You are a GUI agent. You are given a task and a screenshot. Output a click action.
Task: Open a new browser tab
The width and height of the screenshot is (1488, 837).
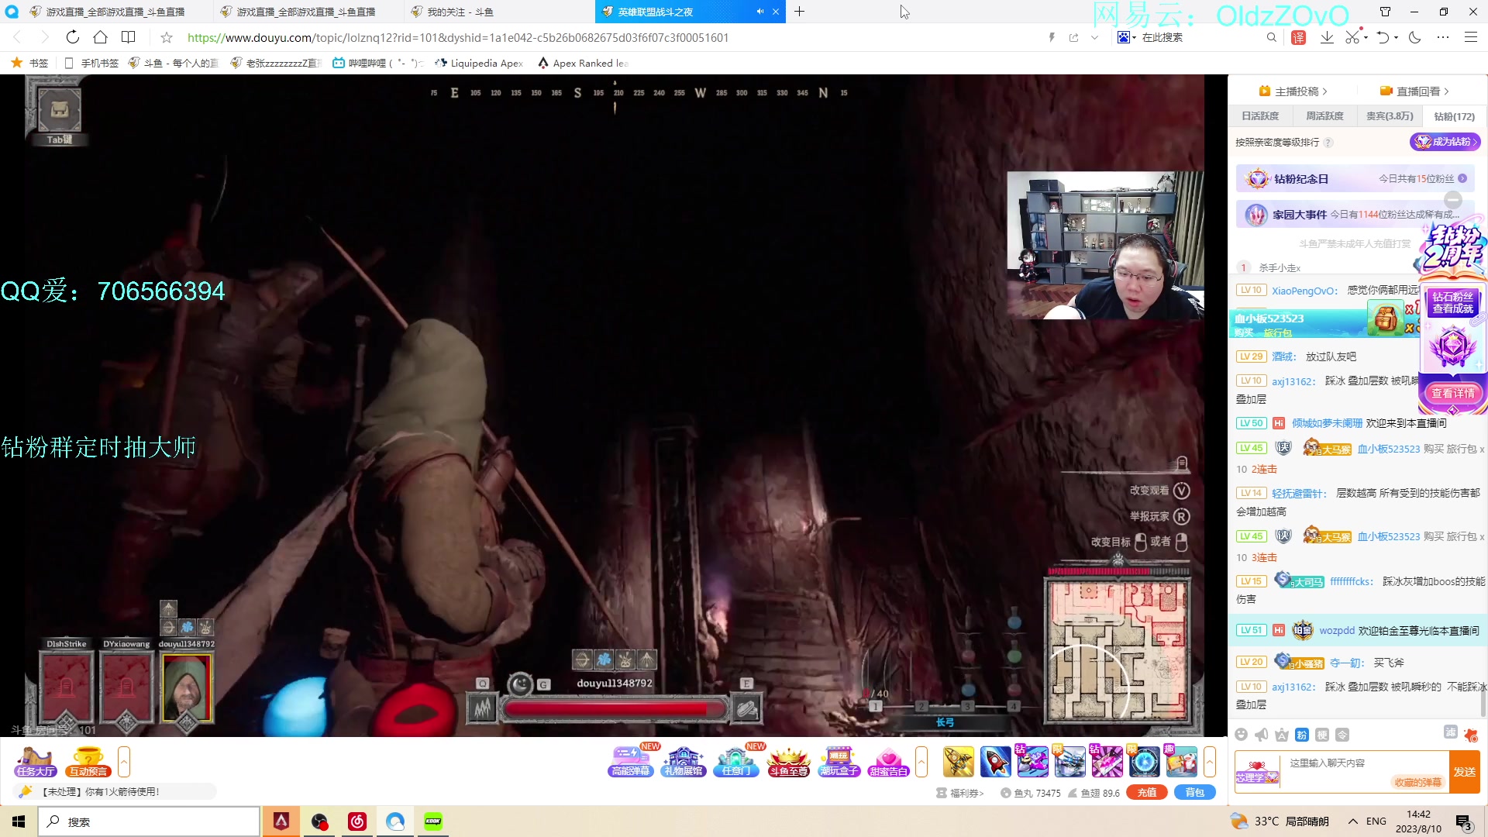799,12
